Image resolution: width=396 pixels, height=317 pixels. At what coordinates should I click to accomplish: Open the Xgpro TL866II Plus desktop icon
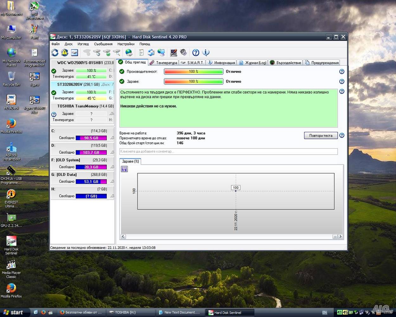coord(34,105)
